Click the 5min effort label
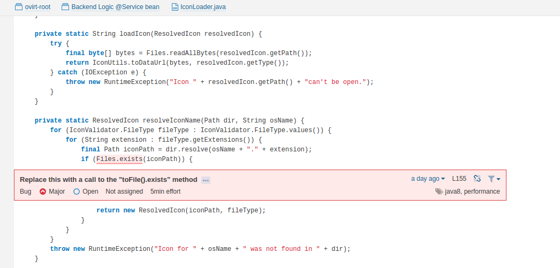 (165, 192)
